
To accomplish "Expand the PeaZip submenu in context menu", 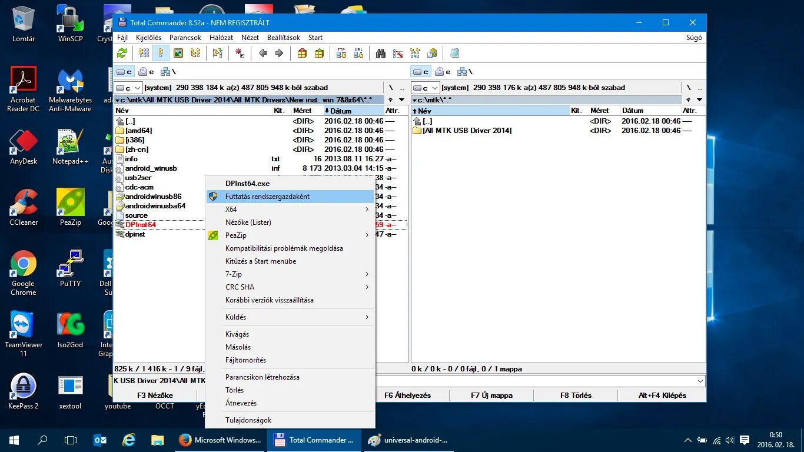I will tap(290, 235).
